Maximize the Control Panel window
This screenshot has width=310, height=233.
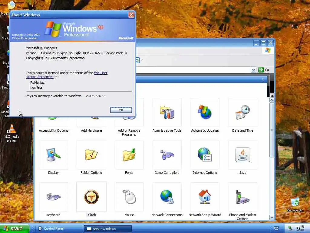[x=263, y=43]
